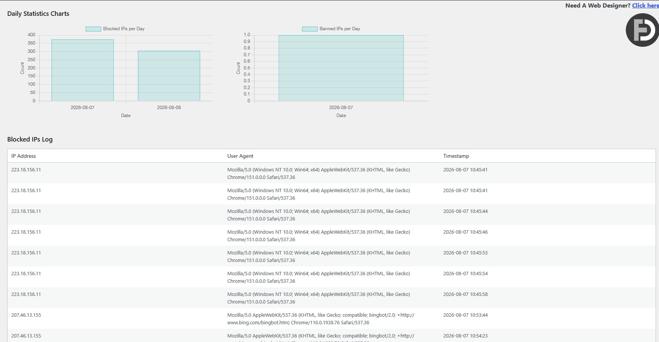Click timestamp 2026-08-07 10:45:58

click(465, 294)
